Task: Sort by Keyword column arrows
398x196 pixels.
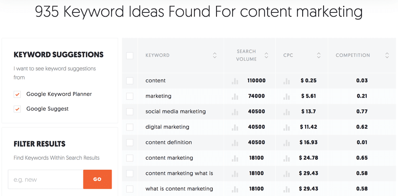Action: (215, 55)
